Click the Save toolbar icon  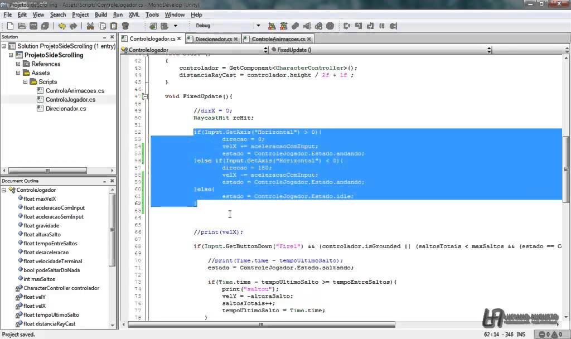[33, 26]
